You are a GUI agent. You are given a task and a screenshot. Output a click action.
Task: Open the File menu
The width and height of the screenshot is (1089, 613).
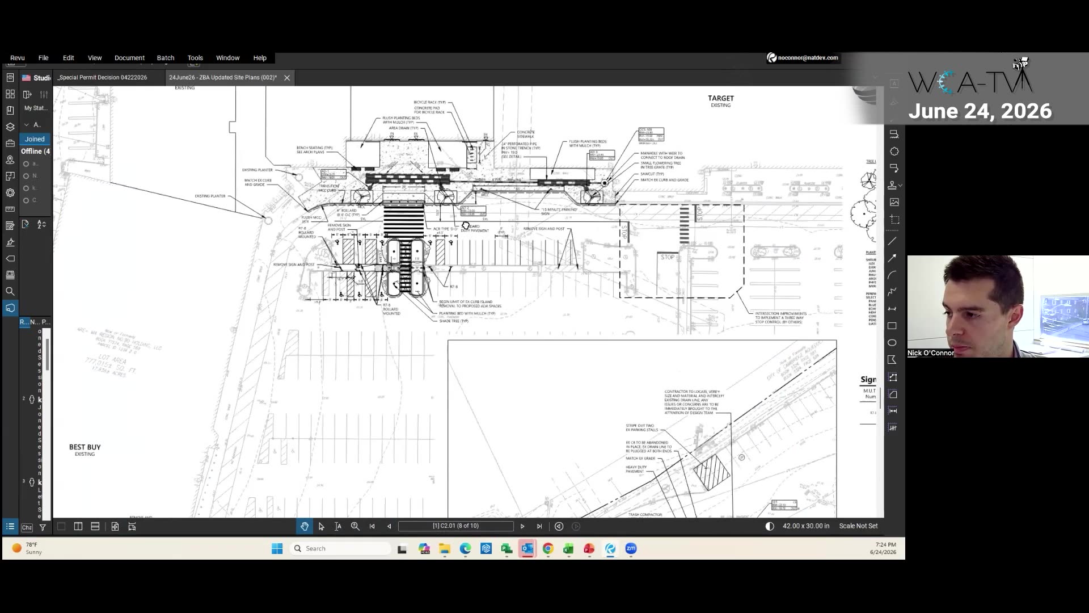[x=43, y=58]
